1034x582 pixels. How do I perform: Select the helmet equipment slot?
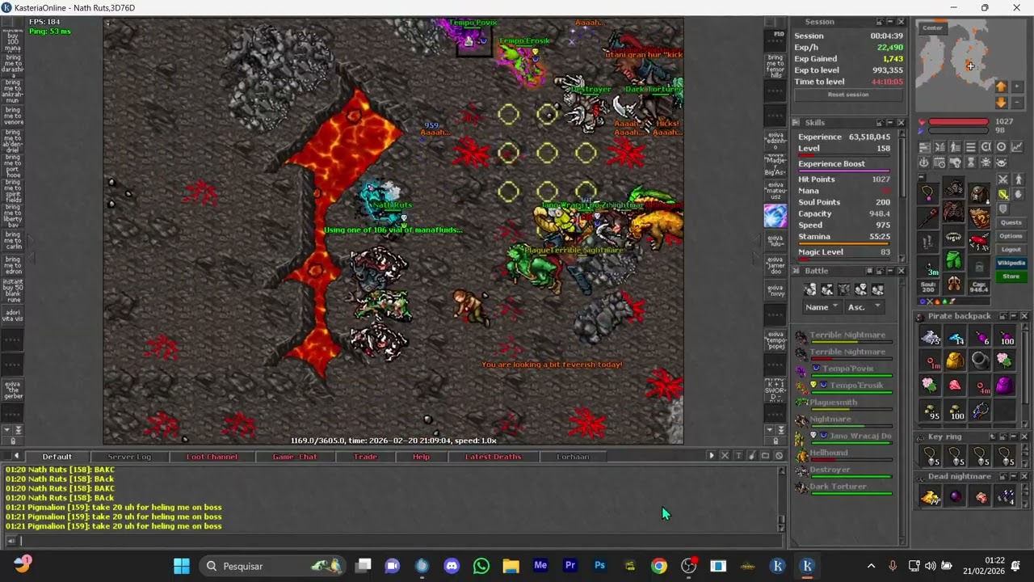pyautogui.click(x=954, y=187)
